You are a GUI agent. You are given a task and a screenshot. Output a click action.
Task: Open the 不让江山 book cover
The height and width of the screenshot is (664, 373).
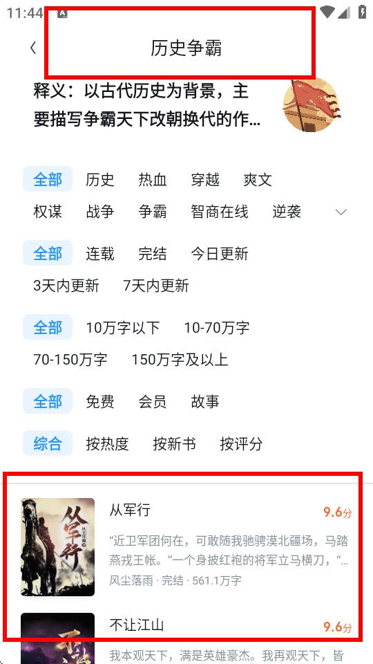pyautogui.click(x=58, y=638)
